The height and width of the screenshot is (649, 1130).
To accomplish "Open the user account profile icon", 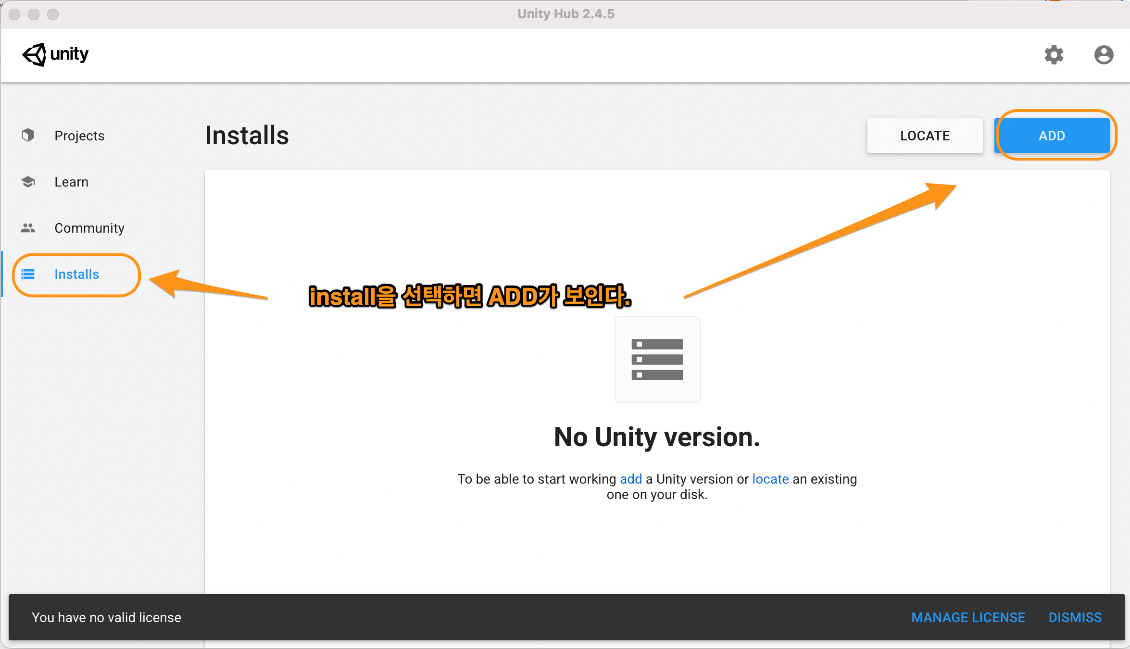I will 1104,55.
